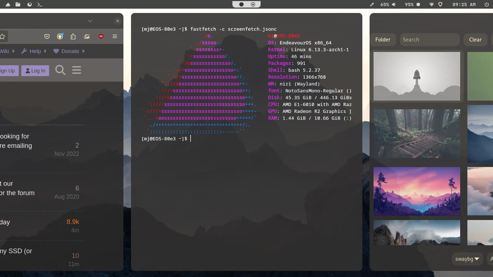This screenshot has height=277, width=493.
Task: Launch the Firefox browser icon in top bar
Action: coord(29,4)
